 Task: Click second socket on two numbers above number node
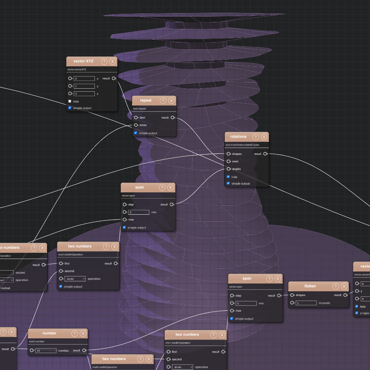click(61, 271)
